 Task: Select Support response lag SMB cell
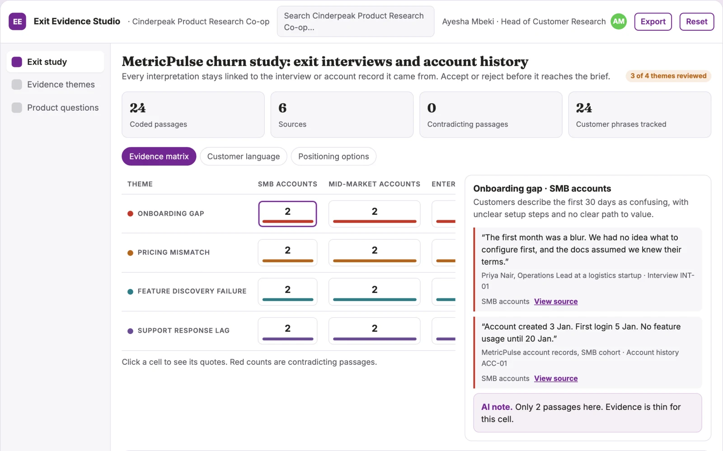coord(287,330)
